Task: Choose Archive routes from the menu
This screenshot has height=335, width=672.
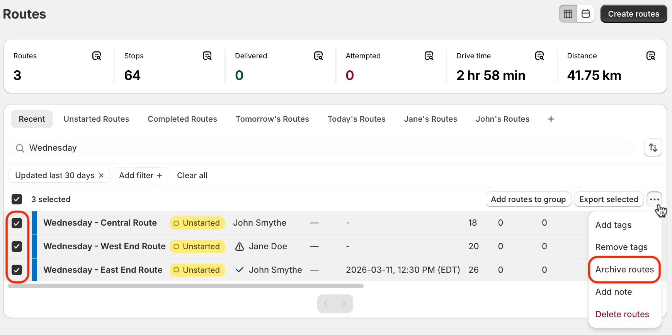Action: click(x=624, y=270)
